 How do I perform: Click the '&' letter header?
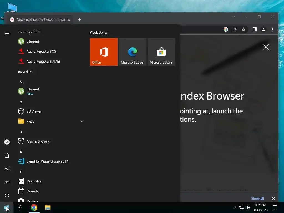21,82
